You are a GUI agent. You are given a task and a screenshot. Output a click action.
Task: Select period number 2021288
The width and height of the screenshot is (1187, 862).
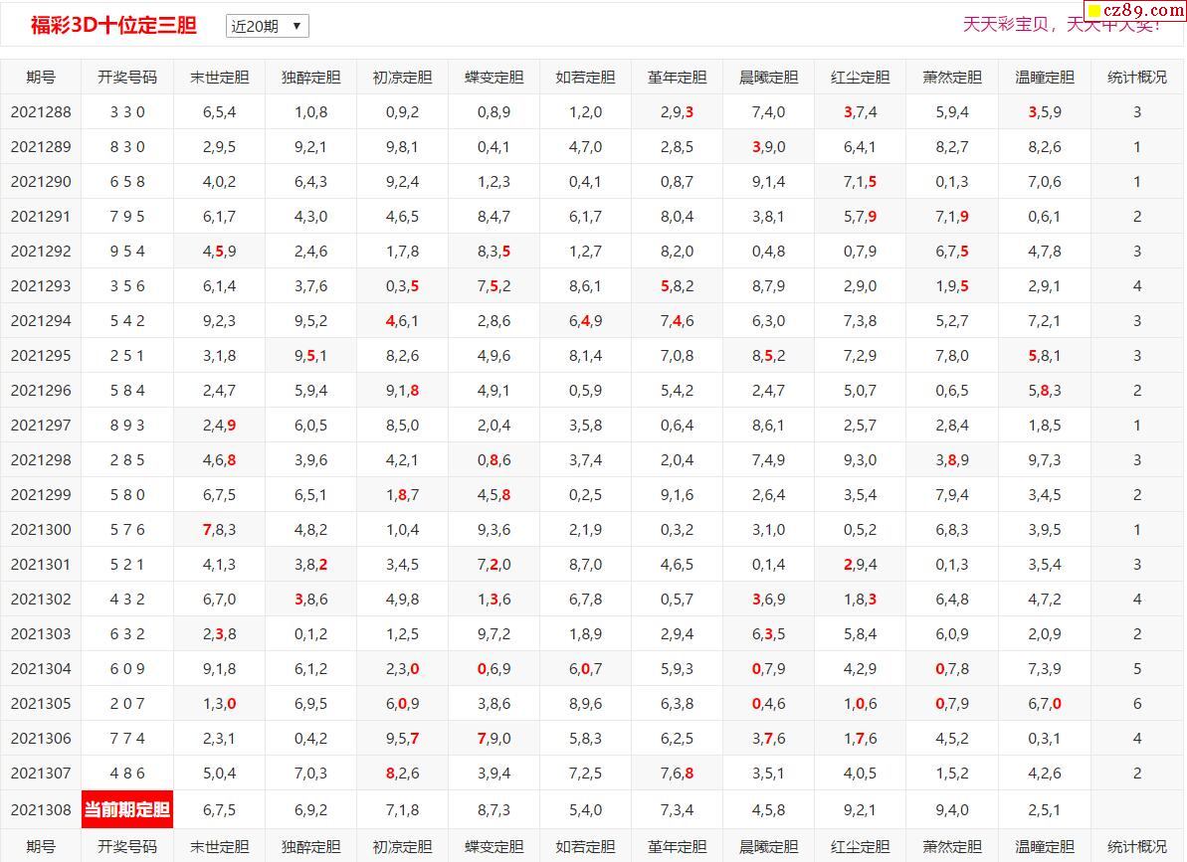click(x=41, y=112)
